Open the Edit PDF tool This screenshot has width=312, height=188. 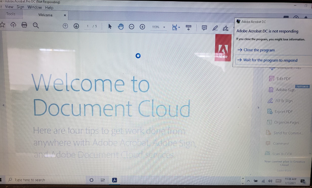pos(284,79)
